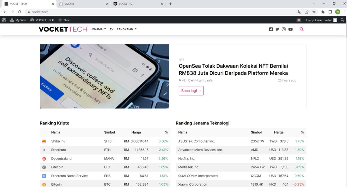Screen dimensions: 347x187
Task: Click admin bar search magnifier icon
Action: [x=343, y=20]
